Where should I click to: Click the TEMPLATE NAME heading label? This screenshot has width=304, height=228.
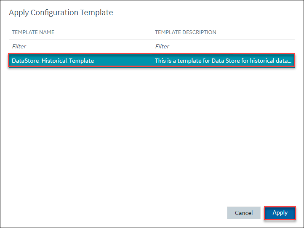(33, 32)
